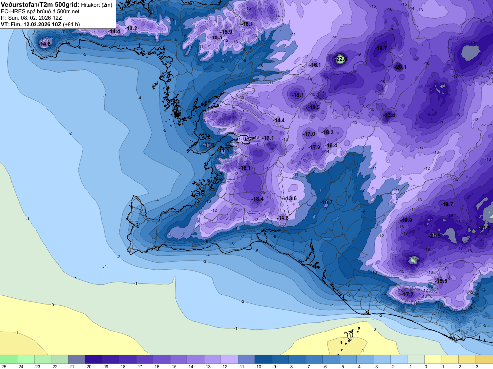Click the coldest minimum label -22.6
Image resolution: width=493 pixels, height=369 pixels.
(341, 59)
